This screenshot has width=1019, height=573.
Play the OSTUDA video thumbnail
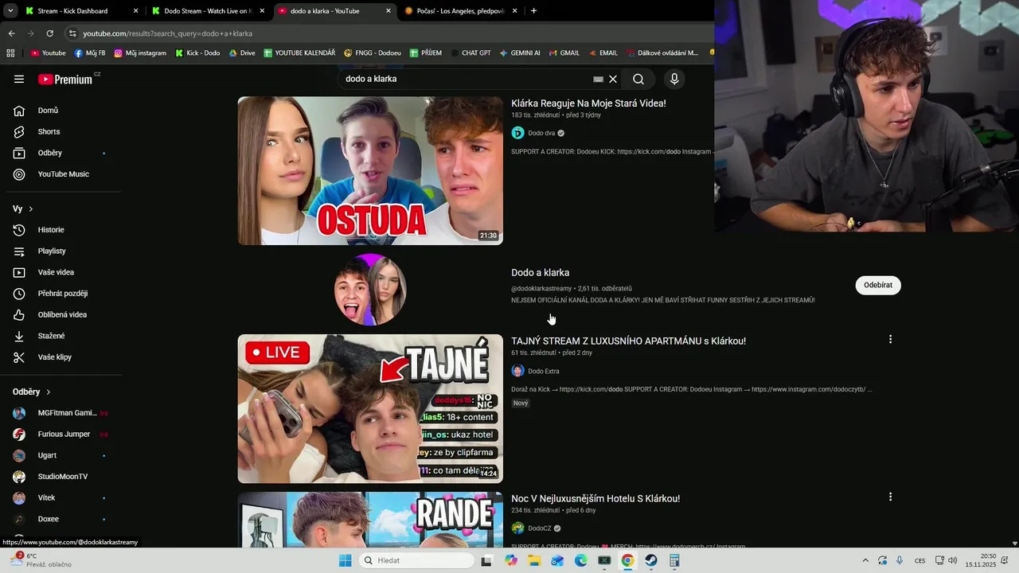370,170
